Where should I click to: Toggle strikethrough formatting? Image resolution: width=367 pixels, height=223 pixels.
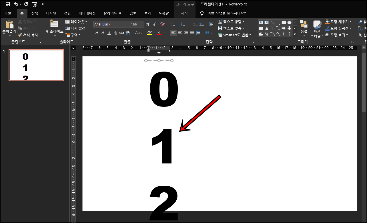(122, 33)
